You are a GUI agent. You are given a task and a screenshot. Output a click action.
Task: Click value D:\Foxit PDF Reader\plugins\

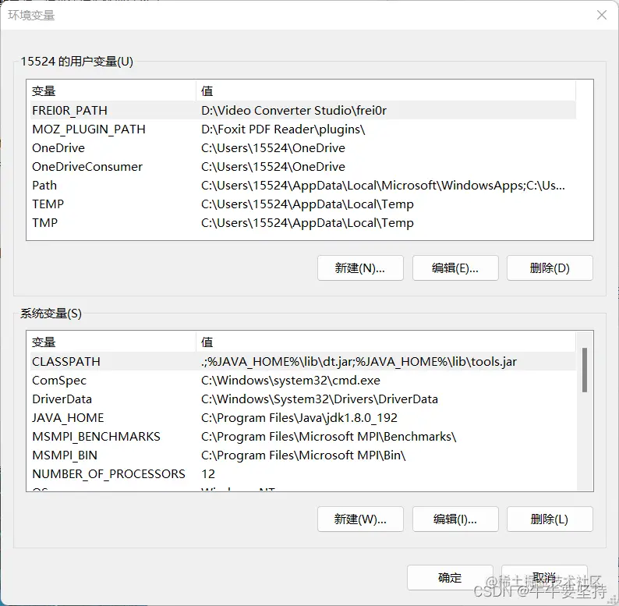[x=283, y=129]
